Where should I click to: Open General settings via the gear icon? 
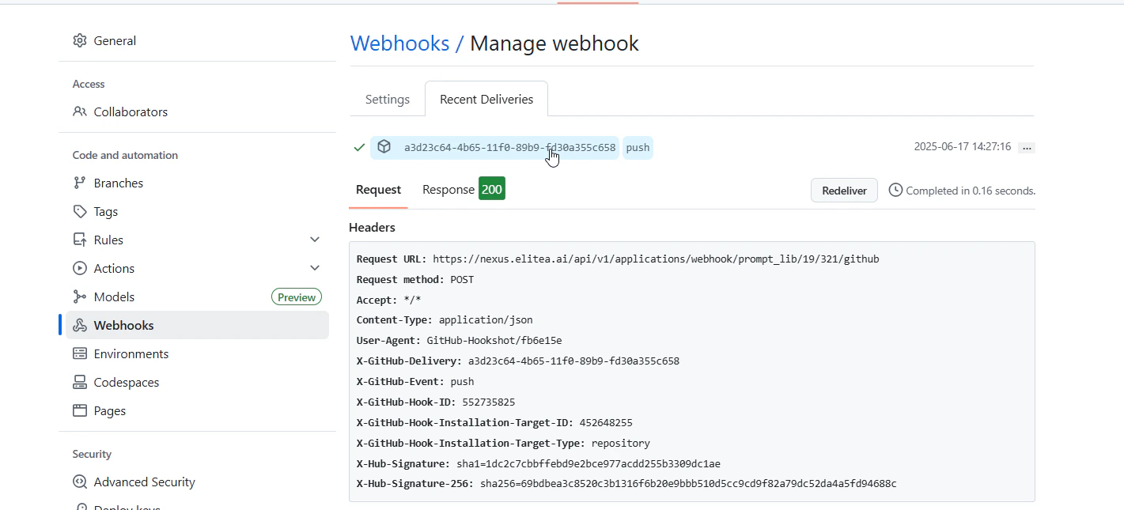coord(79,40)
